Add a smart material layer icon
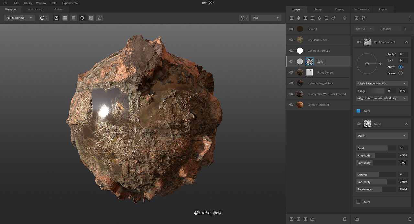This screenshot has height=224, width=414. [305, 18]
